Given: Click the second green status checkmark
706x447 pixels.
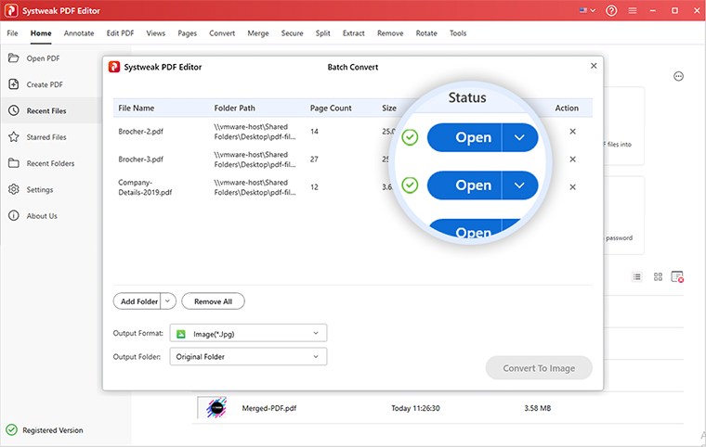Looking at the screenshot, I should [410, 185].
